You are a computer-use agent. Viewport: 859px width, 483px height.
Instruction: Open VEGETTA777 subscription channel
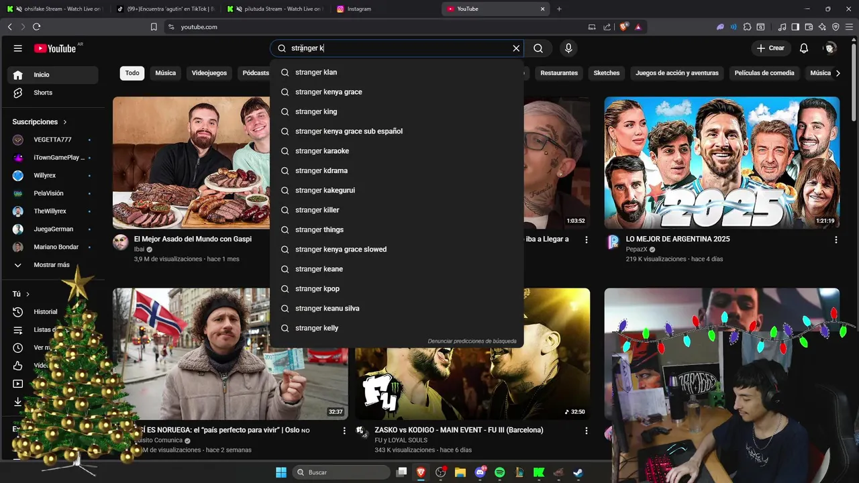click(x=54, y=140)
